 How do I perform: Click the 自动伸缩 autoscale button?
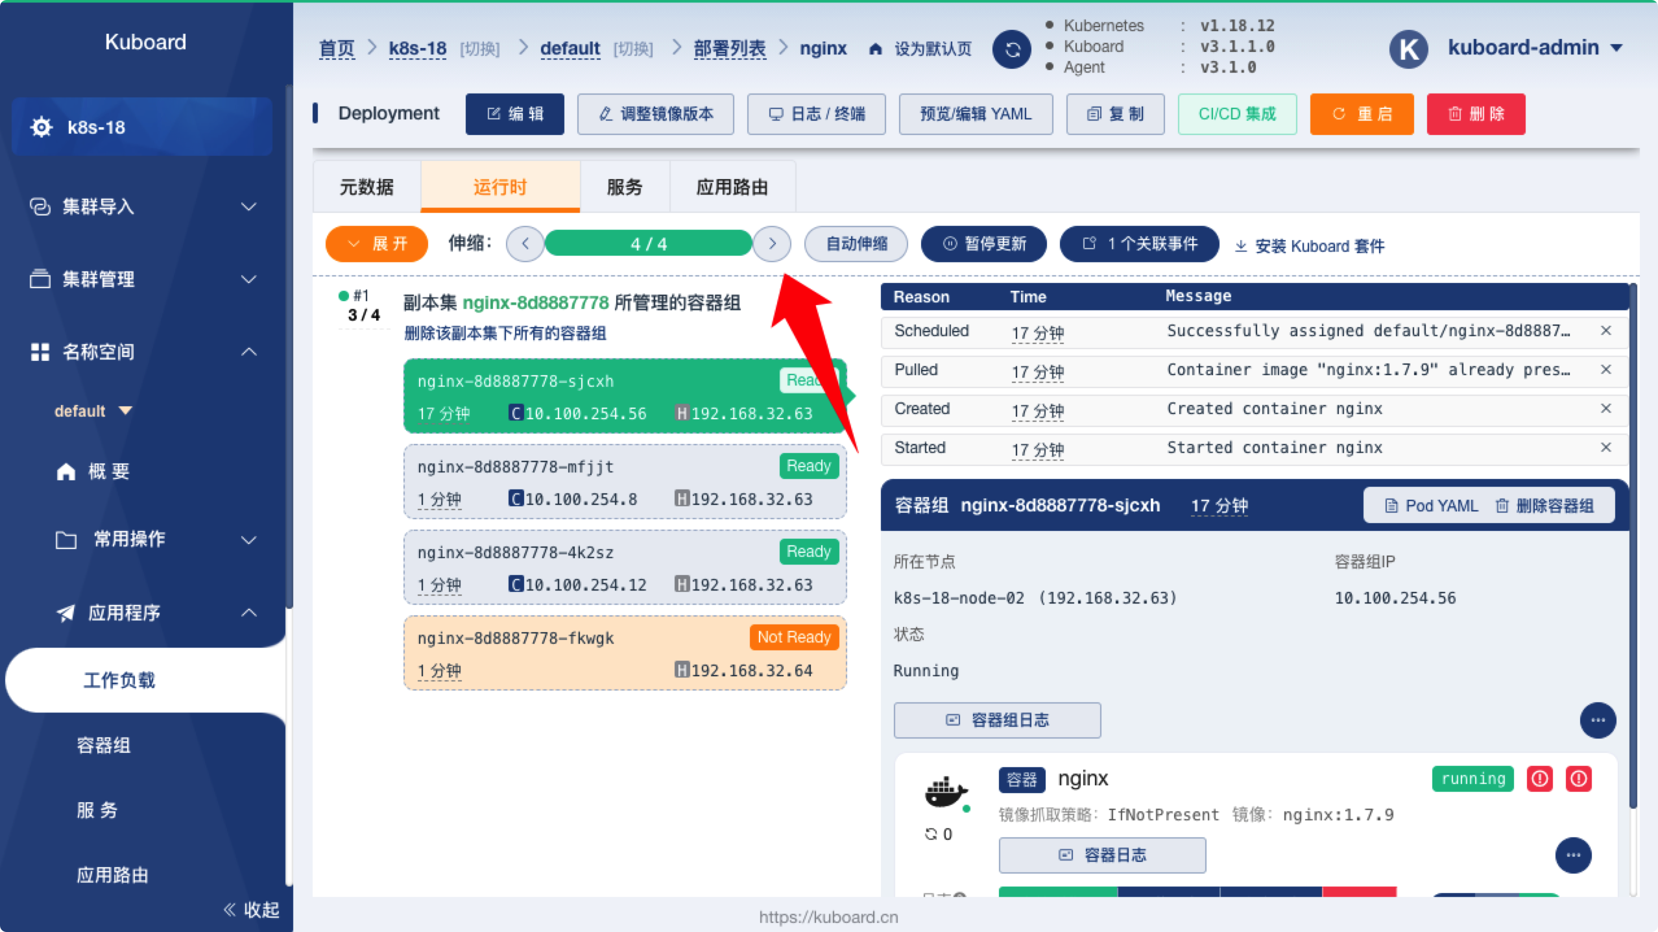point(856,244)
